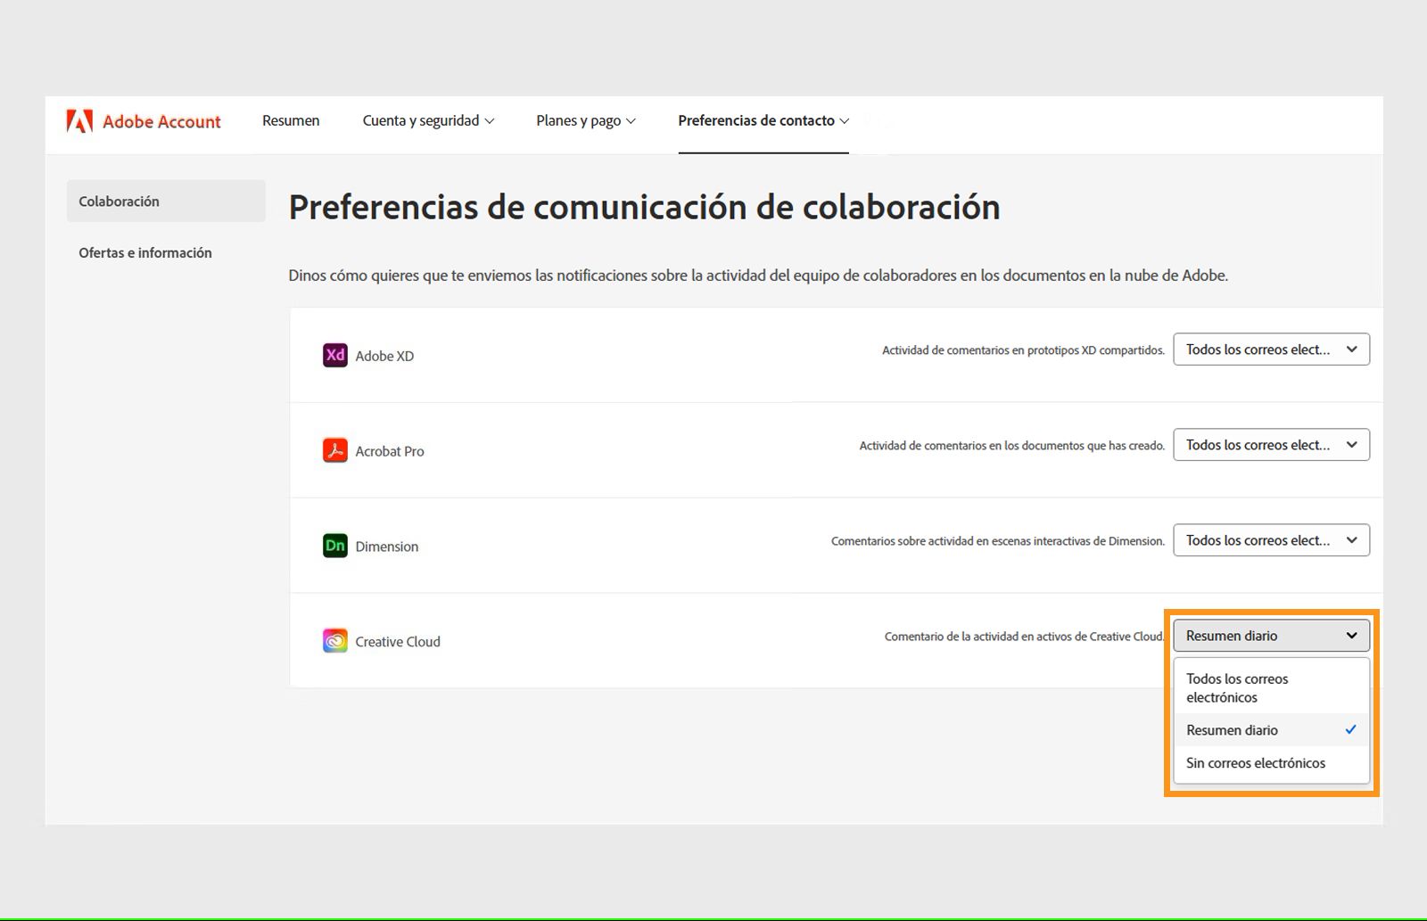
Task: Click the Adobe Account title link
Action: click(161, 121)
